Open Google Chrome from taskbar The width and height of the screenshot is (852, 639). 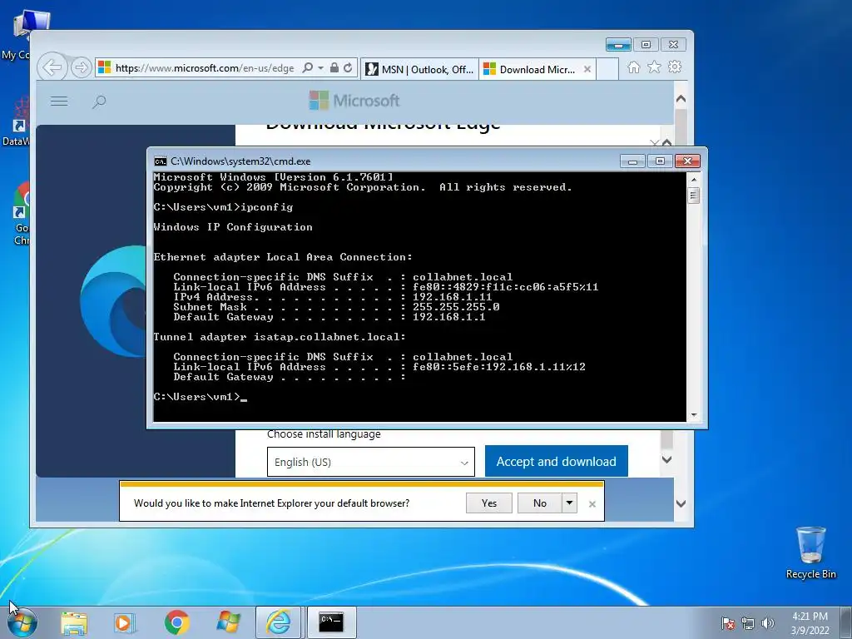click(x=177, y=622)
